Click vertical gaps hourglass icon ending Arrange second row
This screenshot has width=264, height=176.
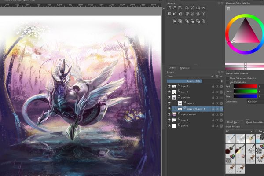click(x=204, y=14)
